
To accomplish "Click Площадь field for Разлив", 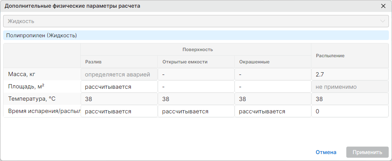I will pyautogui.click(x=119, y=87).
